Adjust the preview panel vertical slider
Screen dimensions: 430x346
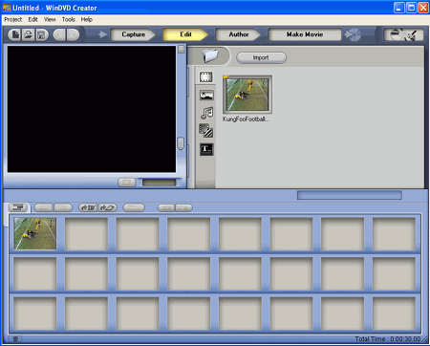tap(181, 143)
